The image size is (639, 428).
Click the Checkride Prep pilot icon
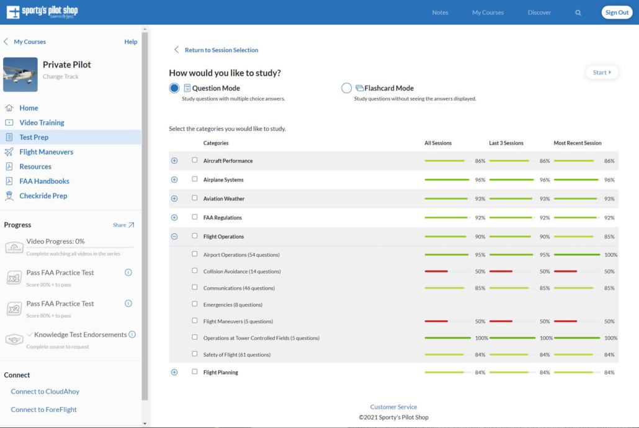(x=9, y=196)
